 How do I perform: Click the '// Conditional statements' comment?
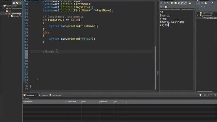(63, 17)
